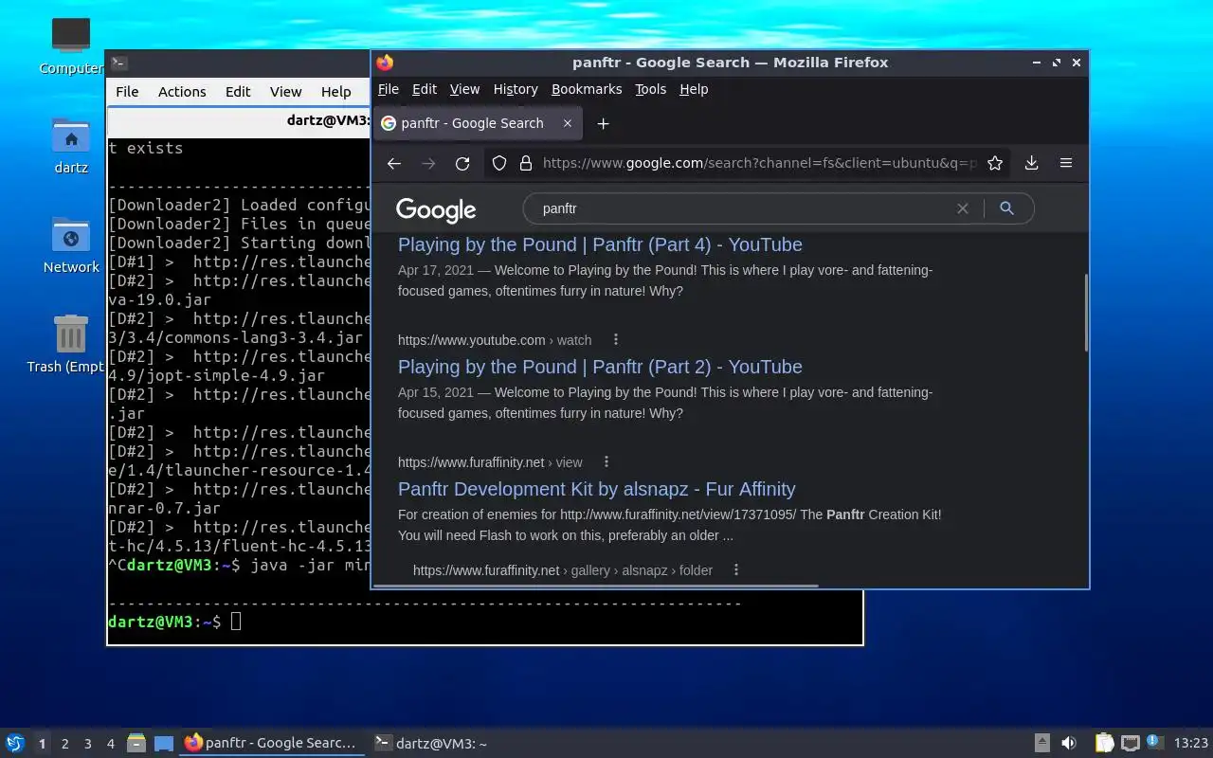The image size is (1213, 758).
Task: Open Firefox Tools menu
Action: [650, 89]
